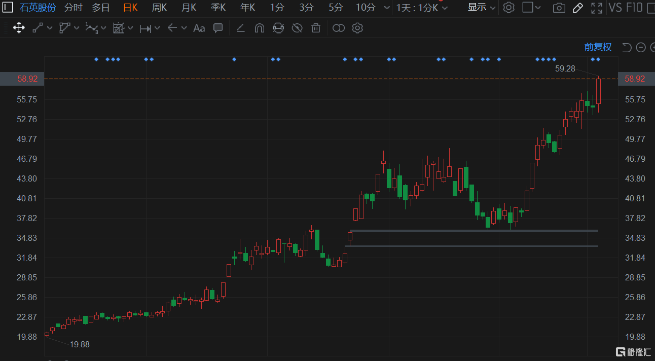Select 5分 five-minute period
The height and width of the screenshot is (361, 655).
pyautogui.click(x=336, y=7)
